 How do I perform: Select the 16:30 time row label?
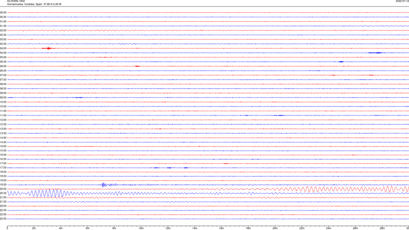[3, 159]
